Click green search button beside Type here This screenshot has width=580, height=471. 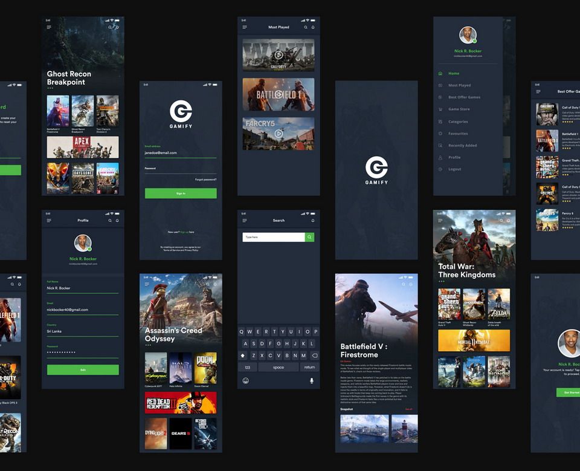pyautogui.click(x=309, y=237)
